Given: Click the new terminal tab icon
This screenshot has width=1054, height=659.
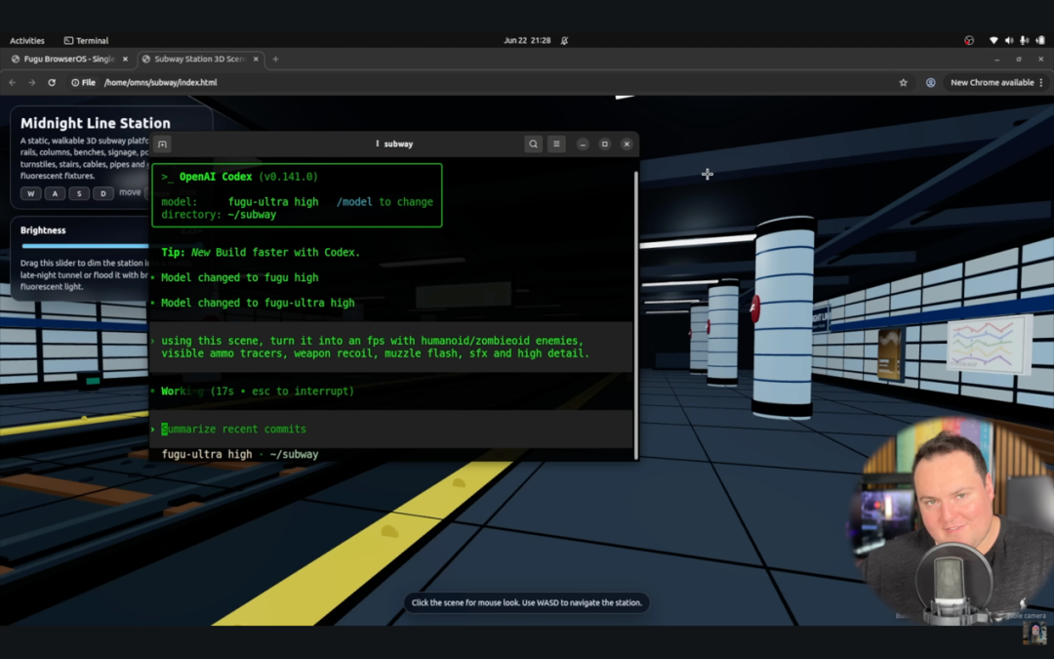Looking at the screenshot, I should (x=162, y=144).
